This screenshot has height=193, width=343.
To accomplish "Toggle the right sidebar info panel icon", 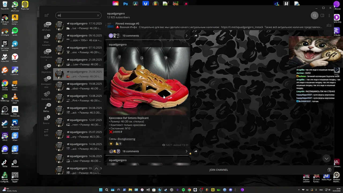I will point(322,16).
